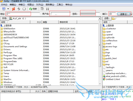The image size is (133, 101).
Task: Click the queue 主机 column header
Action: 80,91
